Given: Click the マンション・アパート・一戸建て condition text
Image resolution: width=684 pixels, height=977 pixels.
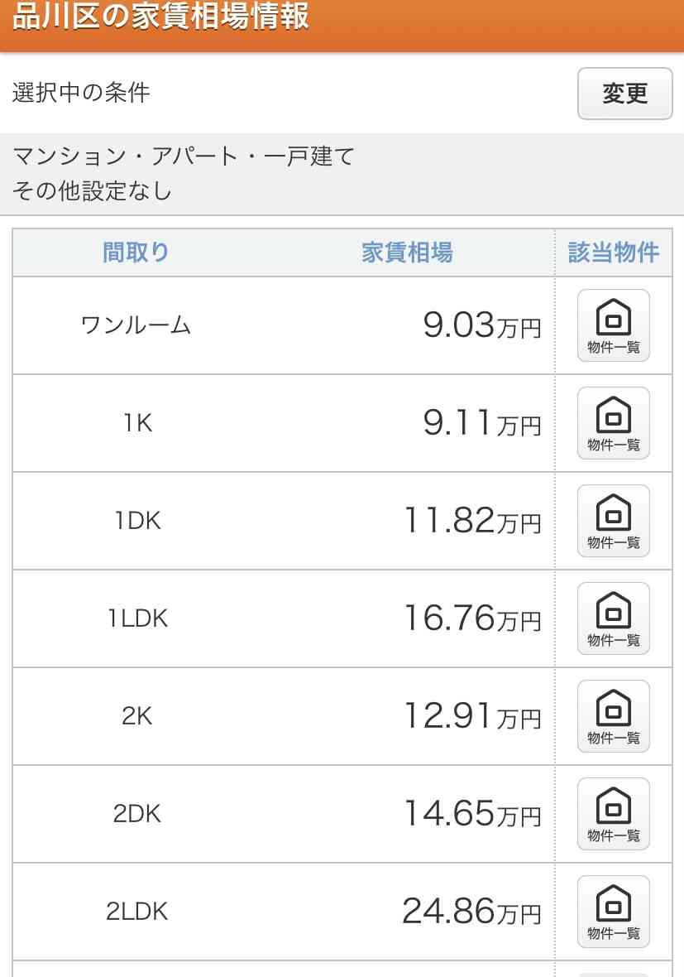Looking at the screenshot, I should [x=184, y=156].
